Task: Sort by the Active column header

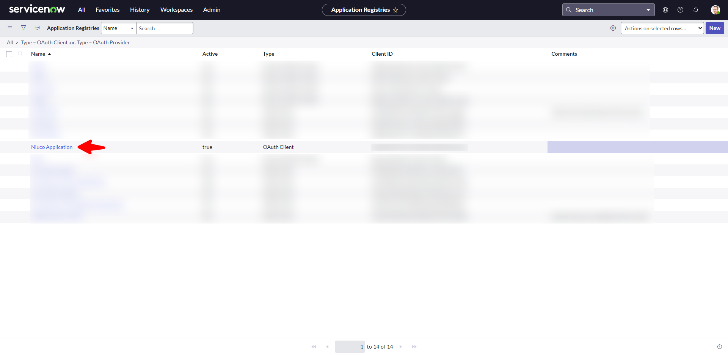Action: click(x=210, y=54)
